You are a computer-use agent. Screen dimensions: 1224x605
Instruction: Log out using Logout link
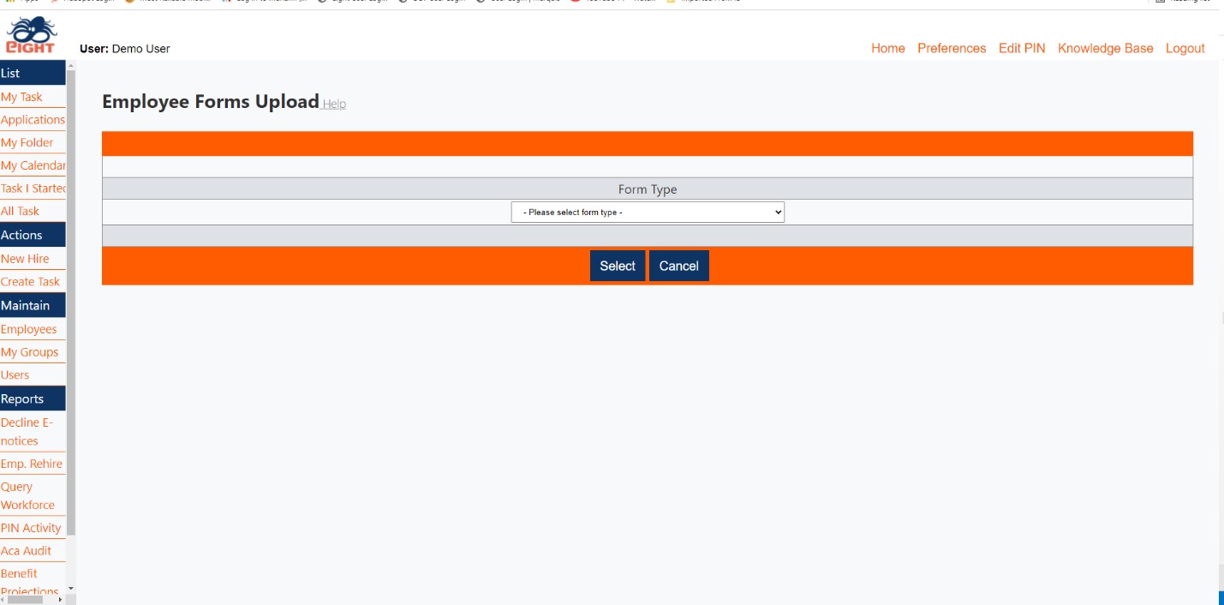[x=1185, y=49]
